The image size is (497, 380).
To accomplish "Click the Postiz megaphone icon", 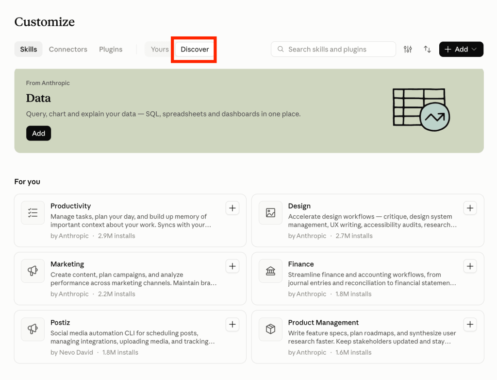I will click(33, 329).
